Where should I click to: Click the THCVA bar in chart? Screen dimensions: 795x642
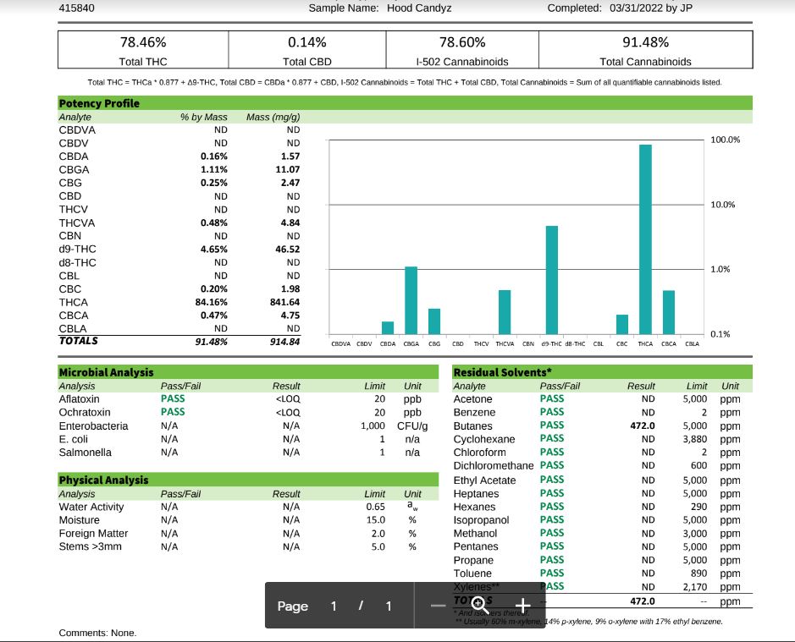point(505,311)
